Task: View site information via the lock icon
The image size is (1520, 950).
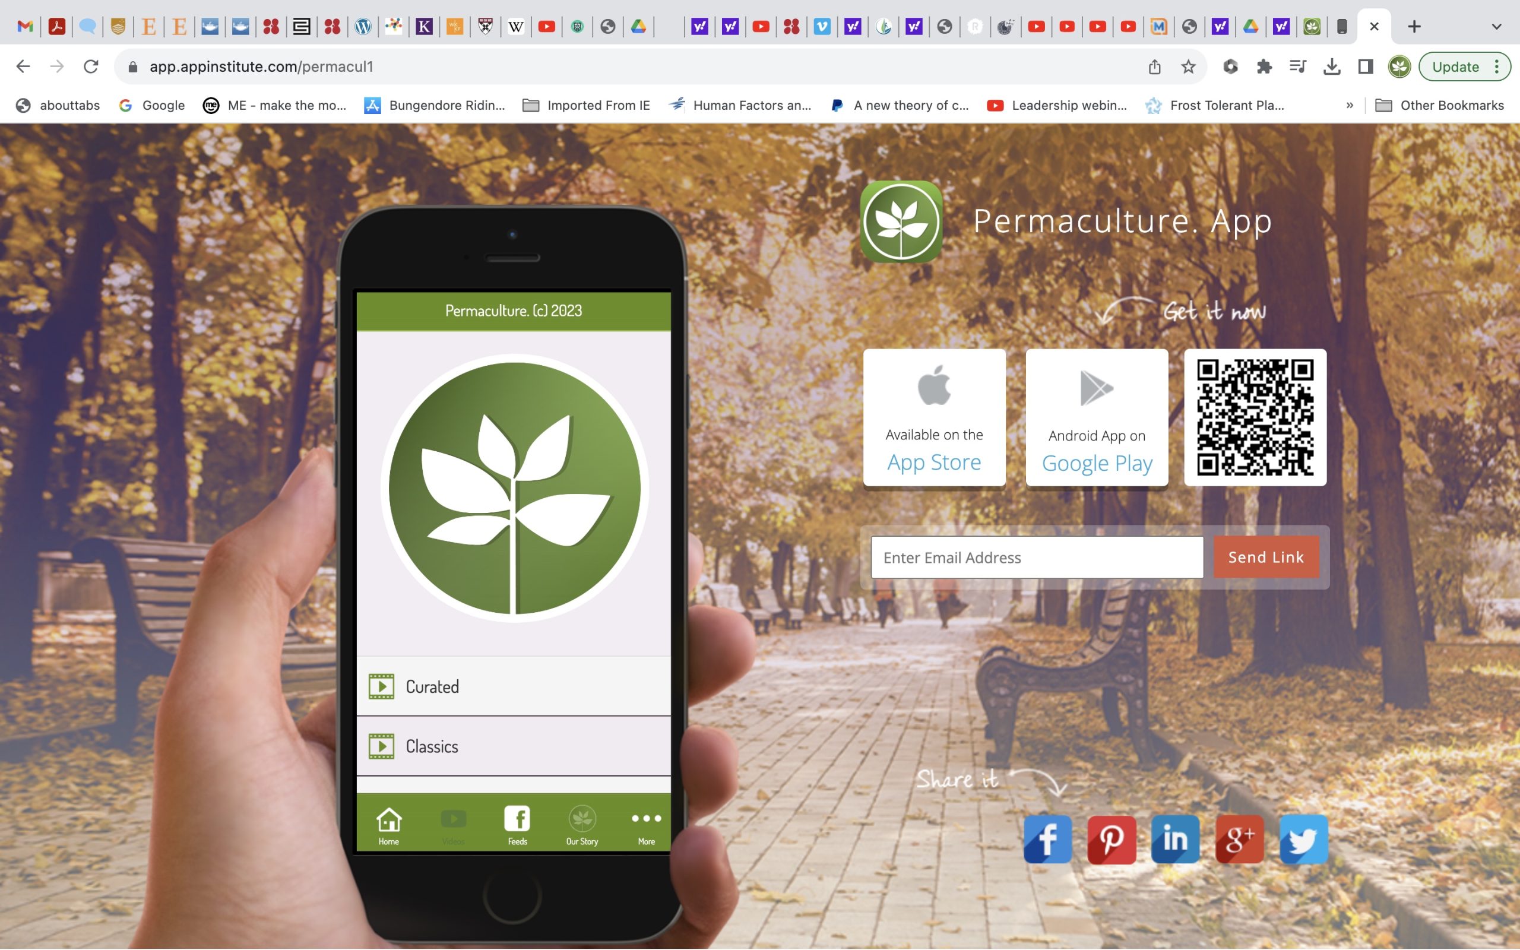Action: [x=132, y=66]
